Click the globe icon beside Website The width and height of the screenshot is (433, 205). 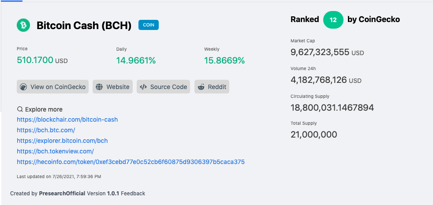point(99,87)
